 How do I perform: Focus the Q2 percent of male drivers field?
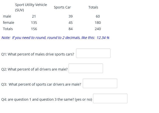pos(85,68)
